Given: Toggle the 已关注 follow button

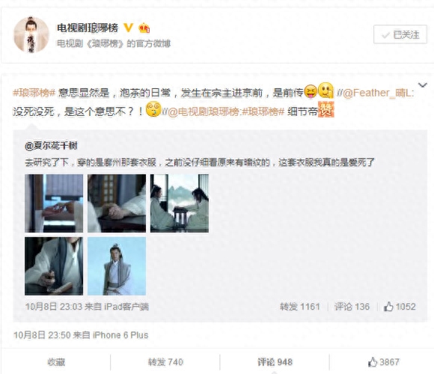Looking at the screenshot, I should point(400,34).
